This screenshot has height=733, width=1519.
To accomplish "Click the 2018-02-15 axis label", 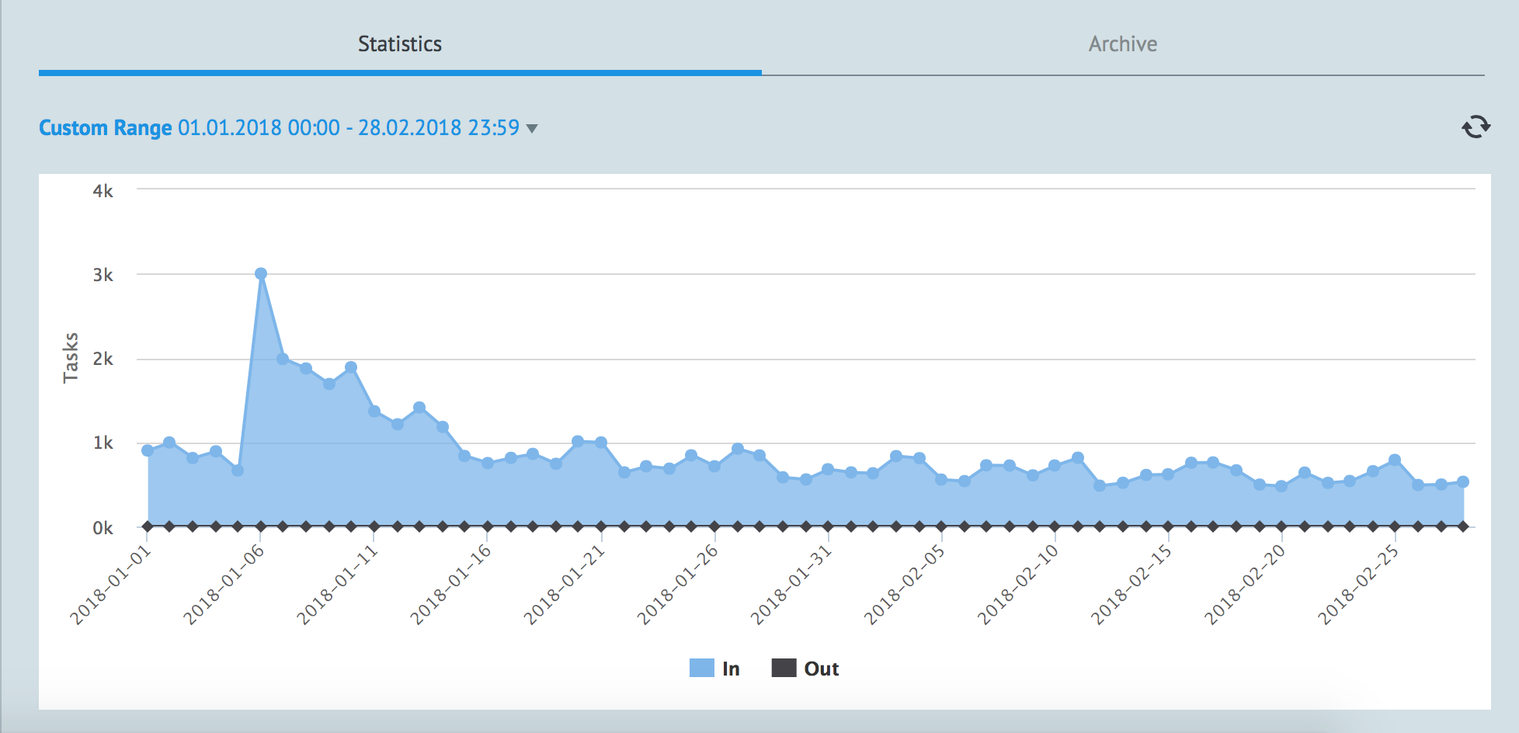I will 1131,585.
